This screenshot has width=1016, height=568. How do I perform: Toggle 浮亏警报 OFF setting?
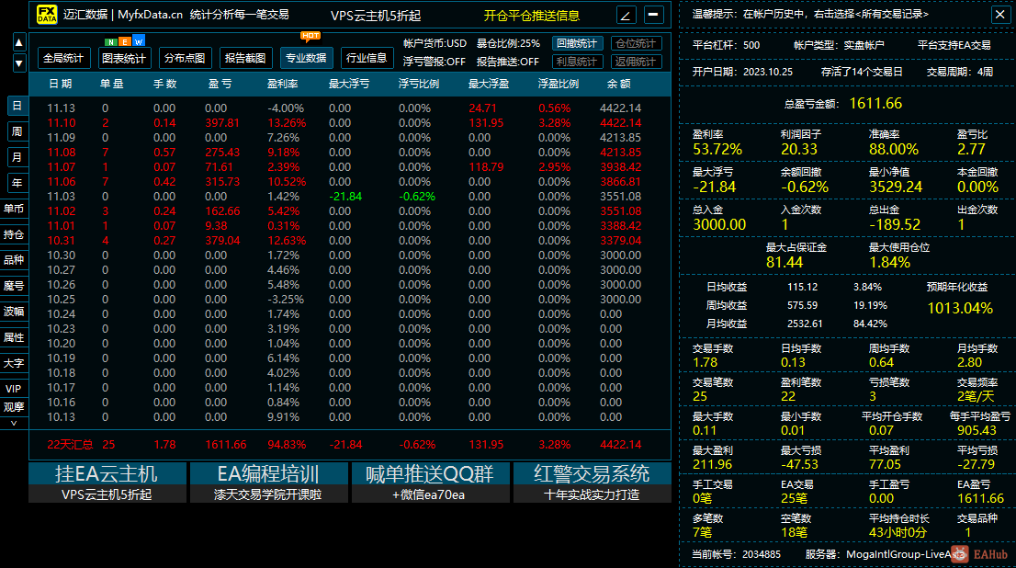click(x=435, y=62)
